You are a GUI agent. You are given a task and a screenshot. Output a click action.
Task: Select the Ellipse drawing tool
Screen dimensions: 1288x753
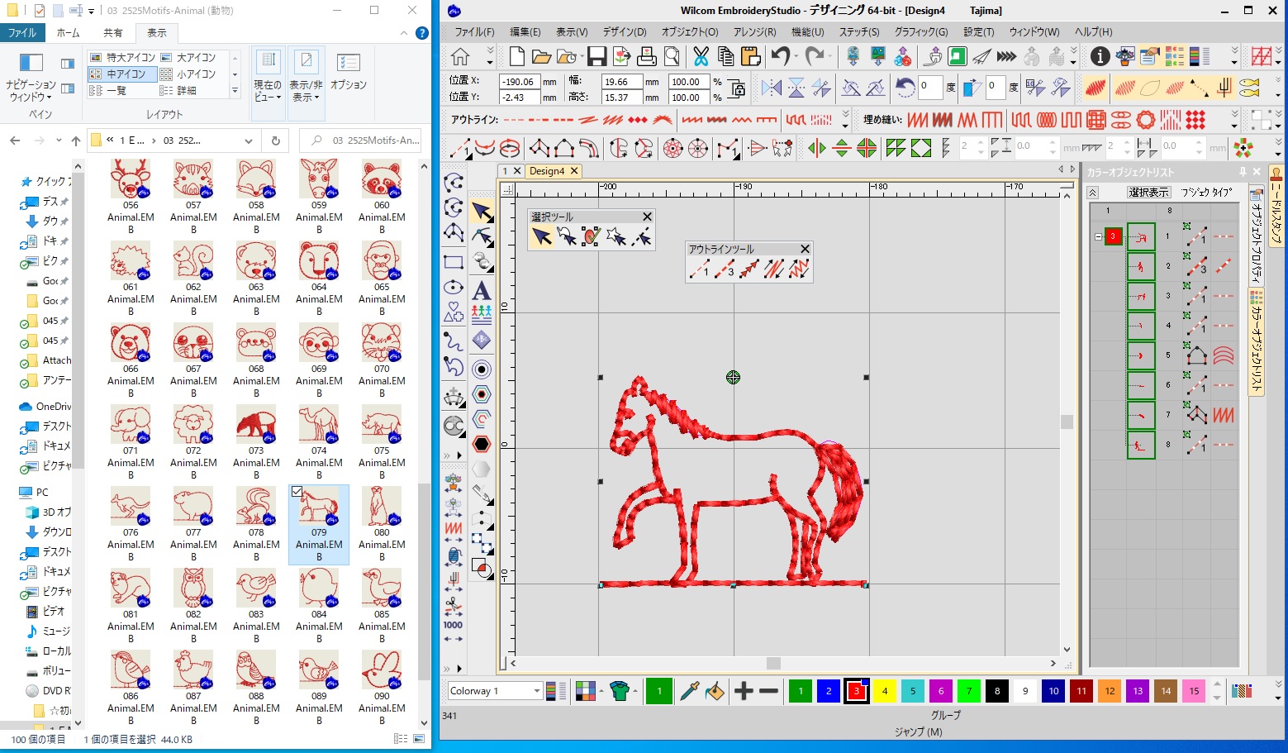(453, 288)
